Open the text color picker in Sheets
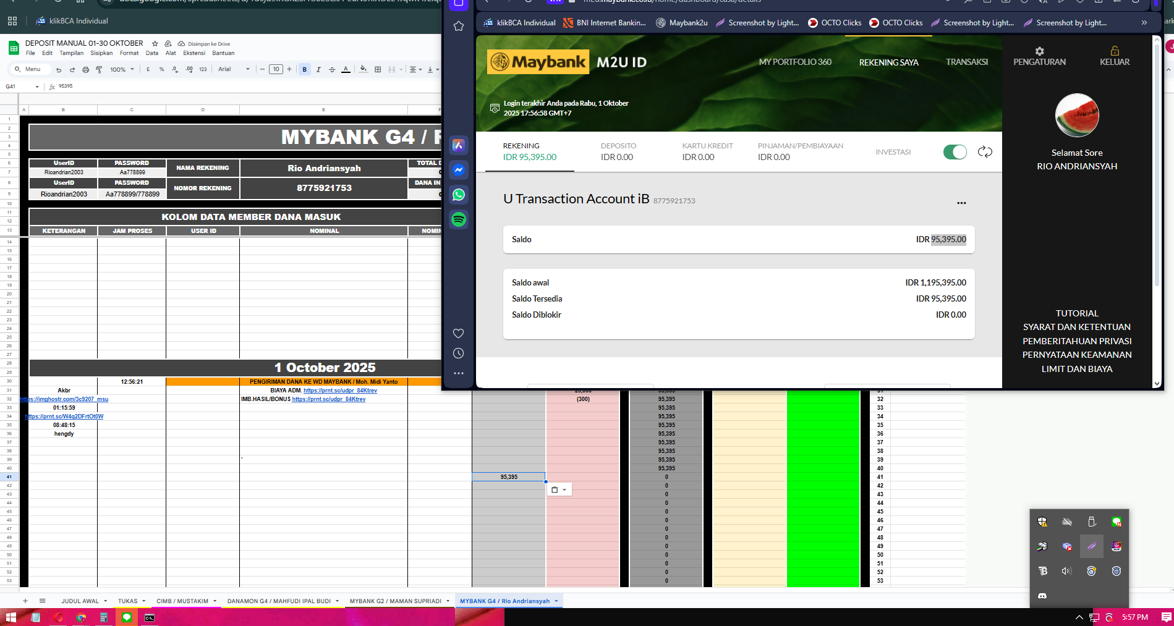This screenshot has height=626, width=1174. 346,69
